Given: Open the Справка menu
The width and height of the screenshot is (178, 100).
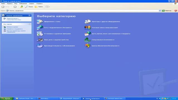Looking at the screenshot, I should coord(39,4).
